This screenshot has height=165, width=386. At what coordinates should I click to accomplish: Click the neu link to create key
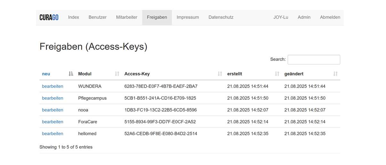click(x=46, y=74)
